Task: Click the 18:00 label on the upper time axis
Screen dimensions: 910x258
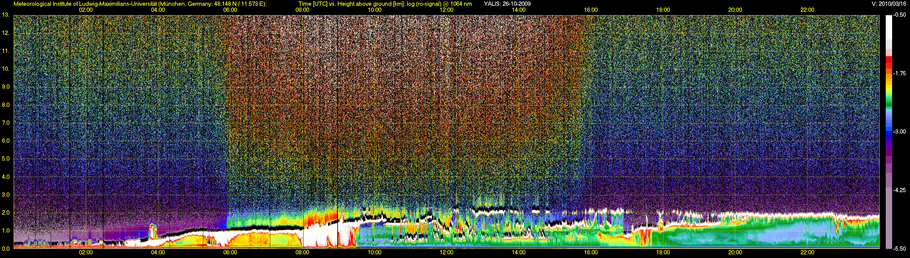Action: coord(663,10)
